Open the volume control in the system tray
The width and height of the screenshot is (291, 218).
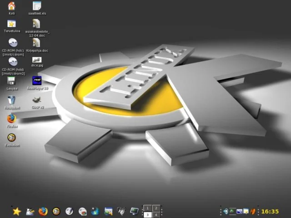[226, 211]
